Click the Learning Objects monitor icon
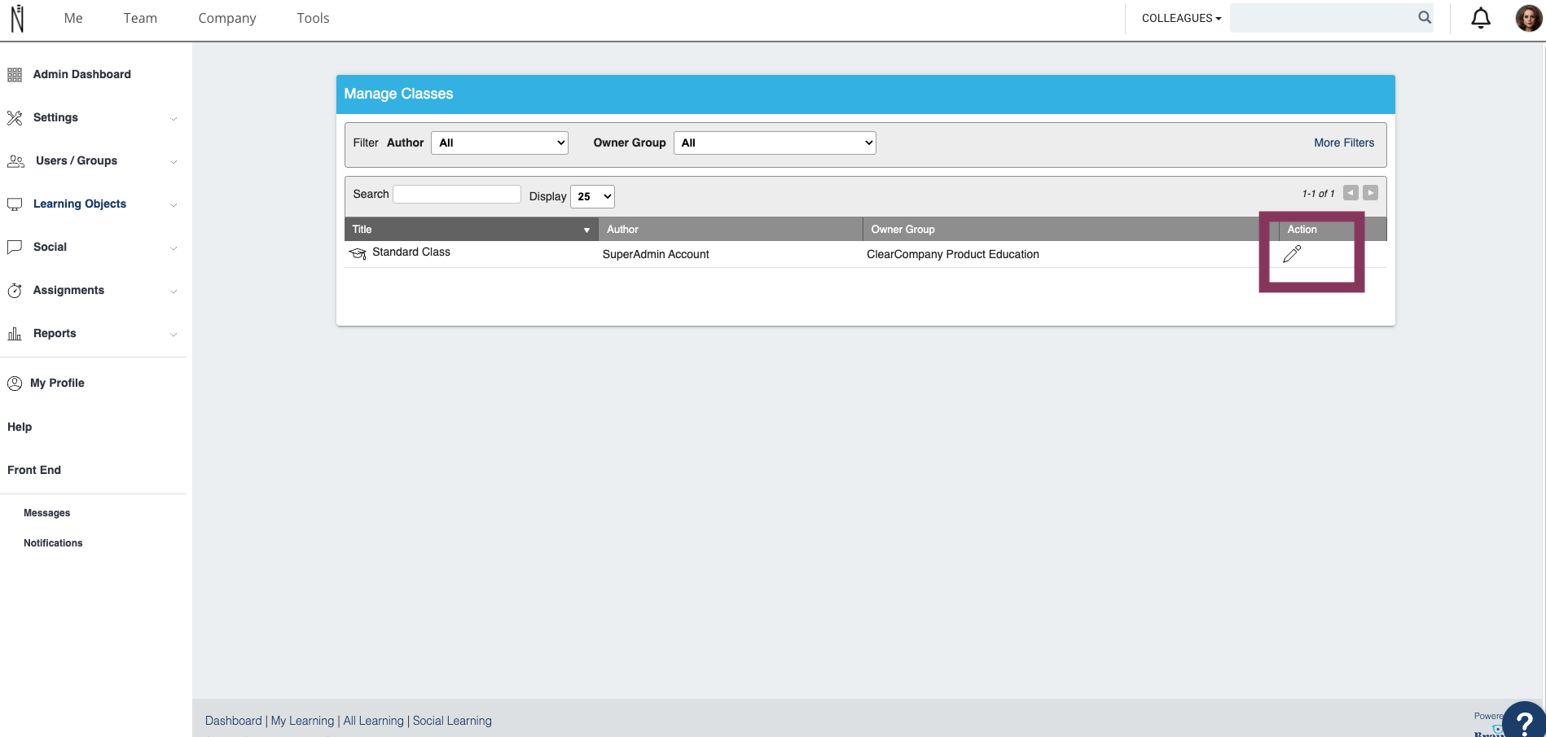The image size is (1546, 737). (x=15, y=204)
